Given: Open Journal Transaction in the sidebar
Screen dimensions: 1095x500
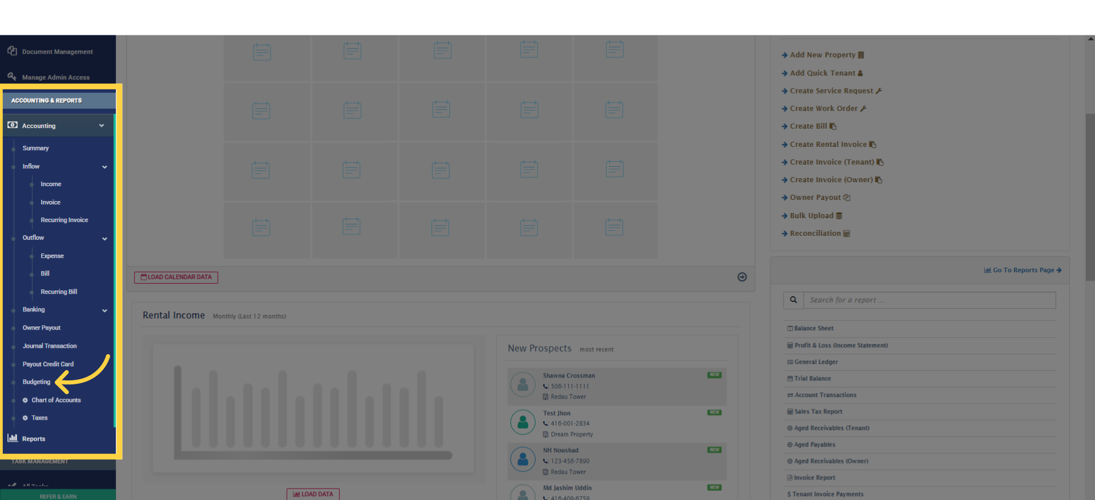Looking at the screenshot, I should (50, 346).
